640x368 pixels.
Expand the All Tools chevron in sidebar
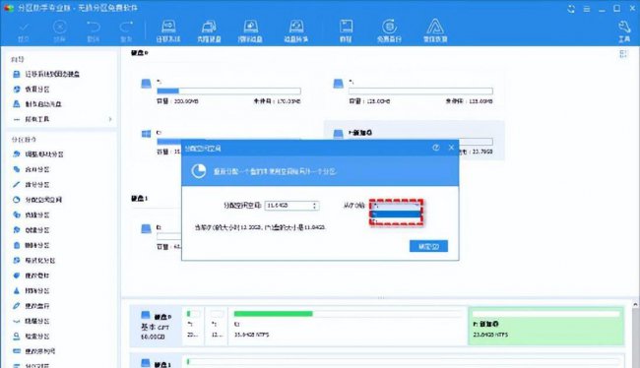(x=110, y=119)
